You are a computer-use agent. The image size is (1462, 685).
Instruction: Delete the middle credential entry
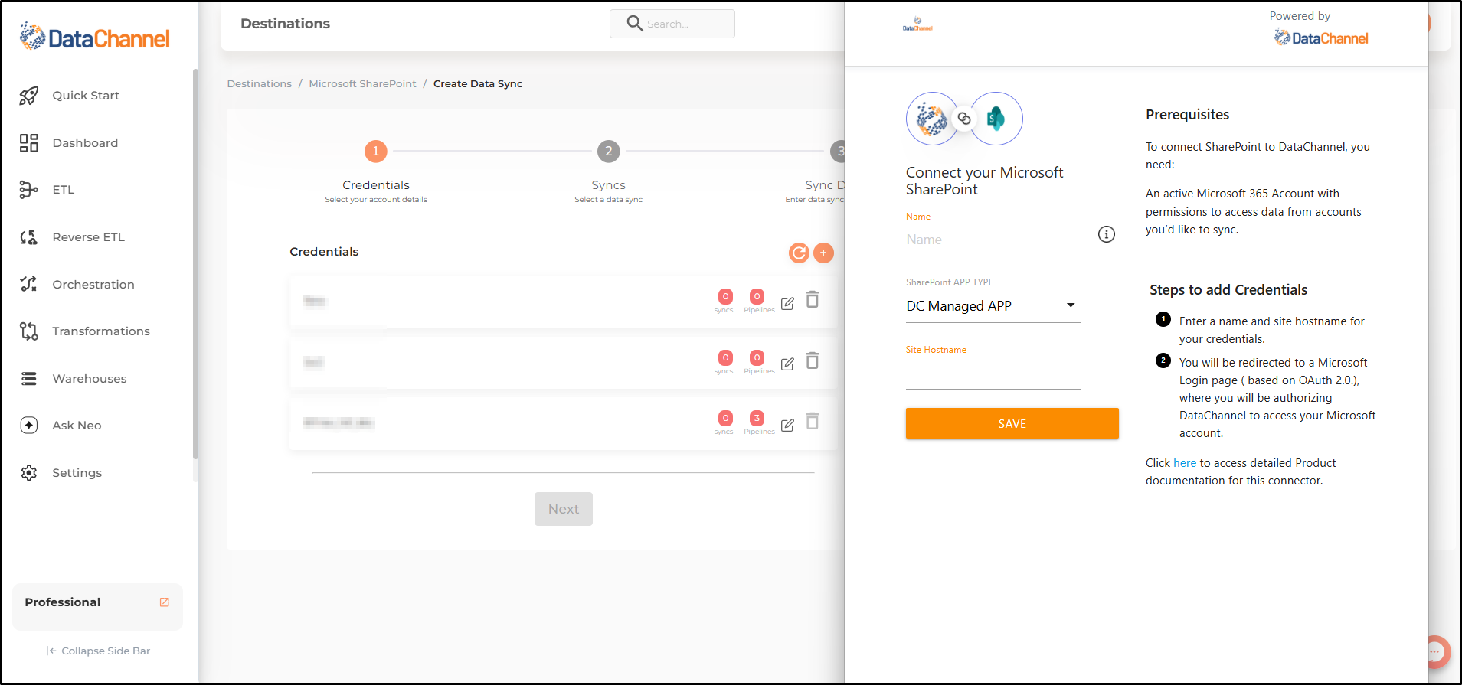(813, 360)
